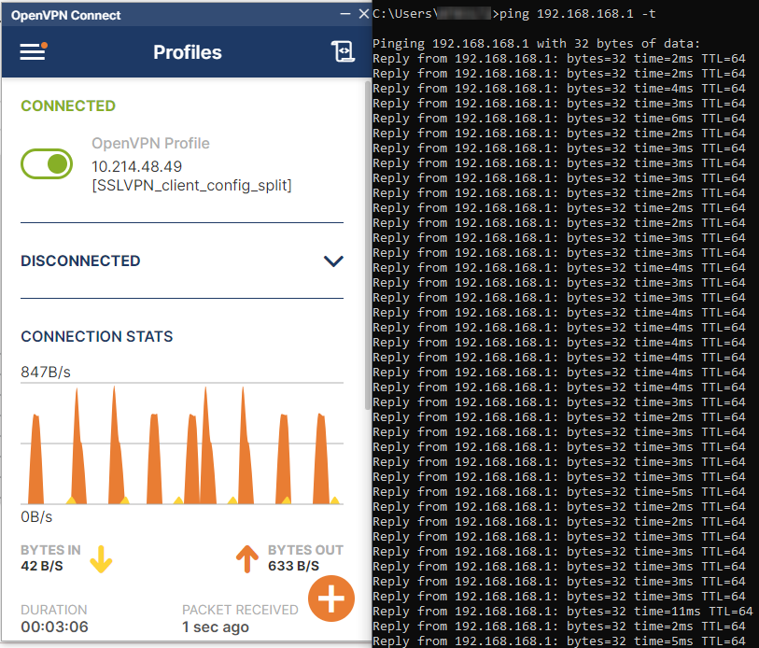Open the hamburger menu in OpenVPN Connect

point(33,51)
